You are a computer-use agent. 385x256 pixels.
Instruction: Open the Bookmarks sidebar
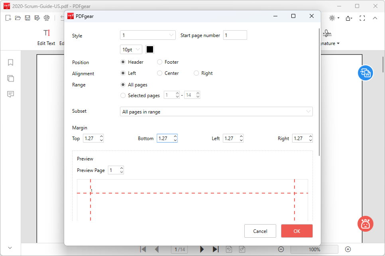tap(10, 63)
